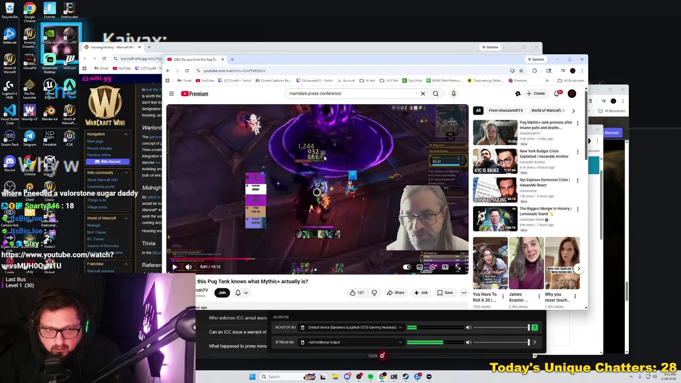This screenshot has height=383, width=681.
Task: Open the Recycle Bin desktop icon
Action: [x=10, y=10]
